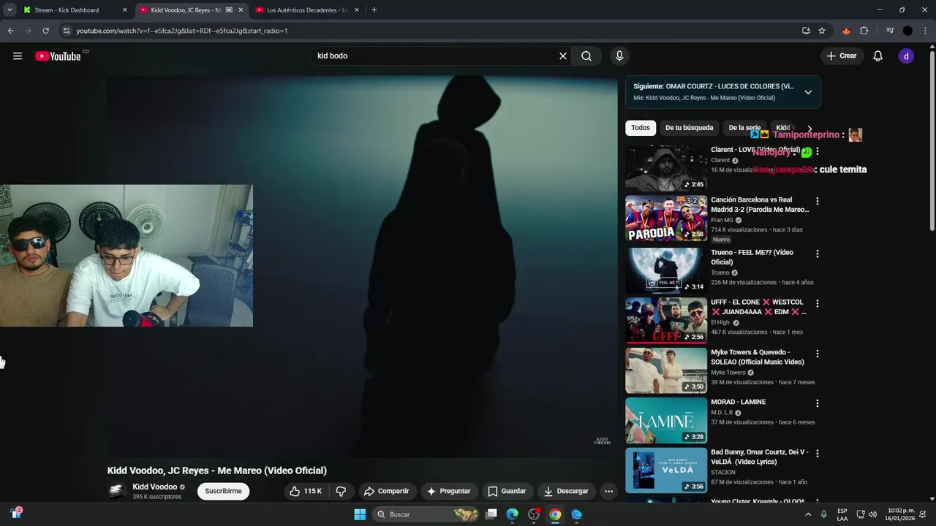View site information icon in address bar

pyautogui.click(x=67, y=31)
